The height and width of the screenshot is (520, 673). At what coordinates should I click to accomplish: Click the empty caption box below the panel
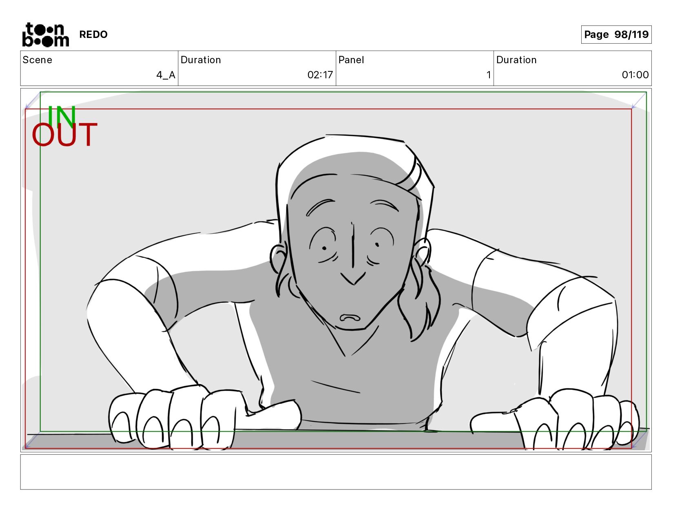point(336,472)
